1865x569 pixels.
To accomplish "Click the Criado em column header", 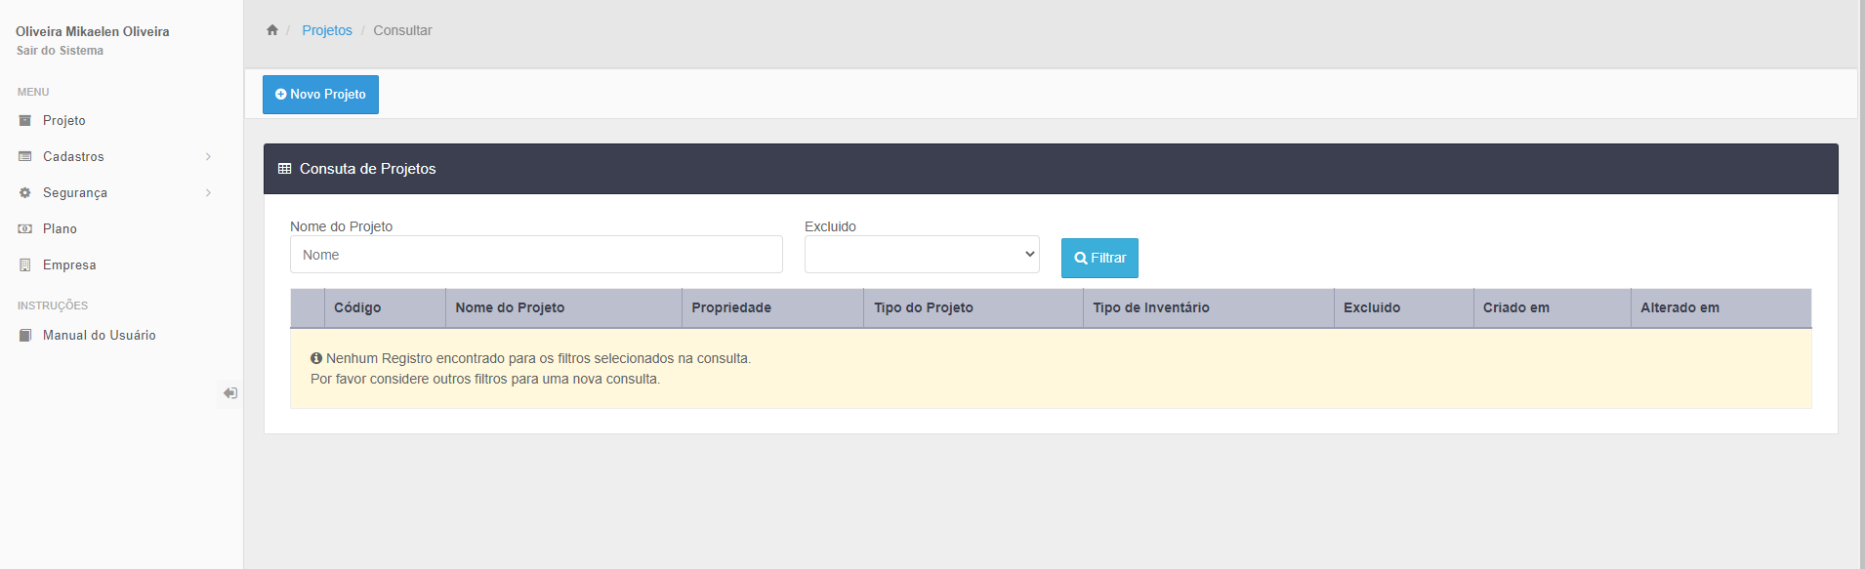I will click(x=1553, y=307).
